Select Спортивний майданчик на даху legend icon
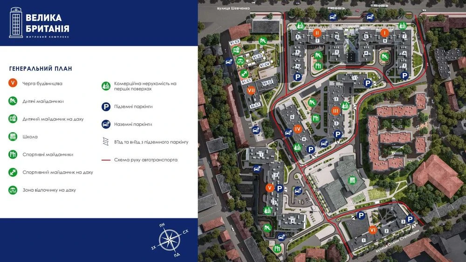This screenshot has height=262, width=466. [x=13, y=172]
